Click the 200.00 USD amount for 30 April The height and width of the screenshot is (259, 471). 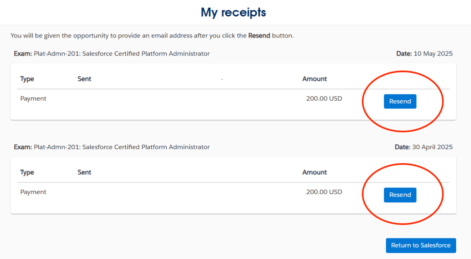point(324,192)
